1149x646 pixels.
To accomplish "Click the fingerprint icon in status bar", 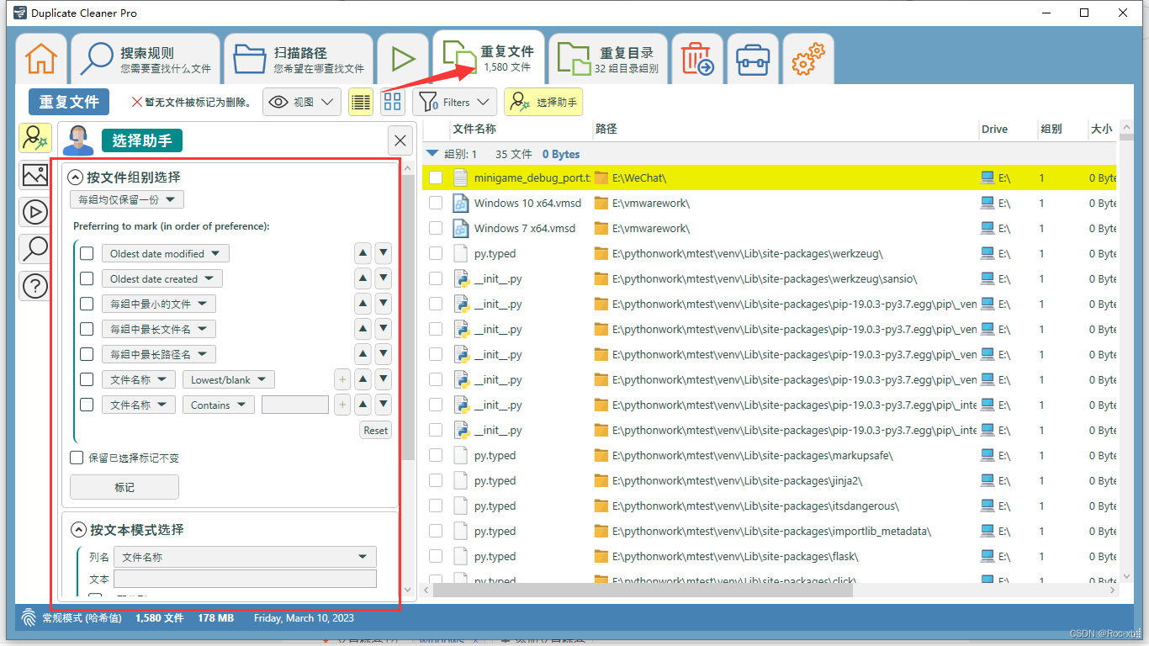I will click(x=29, y=617).
